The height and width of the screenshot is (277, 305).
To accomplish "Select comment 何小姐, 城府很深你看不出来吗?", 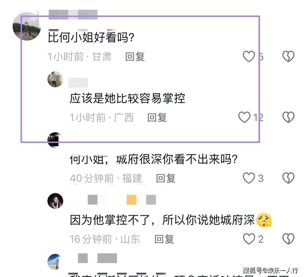I will click(x=154, y=159).
